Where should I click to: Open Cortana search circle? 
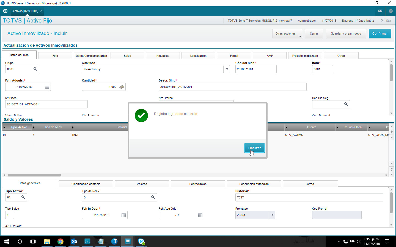(20, 242)
